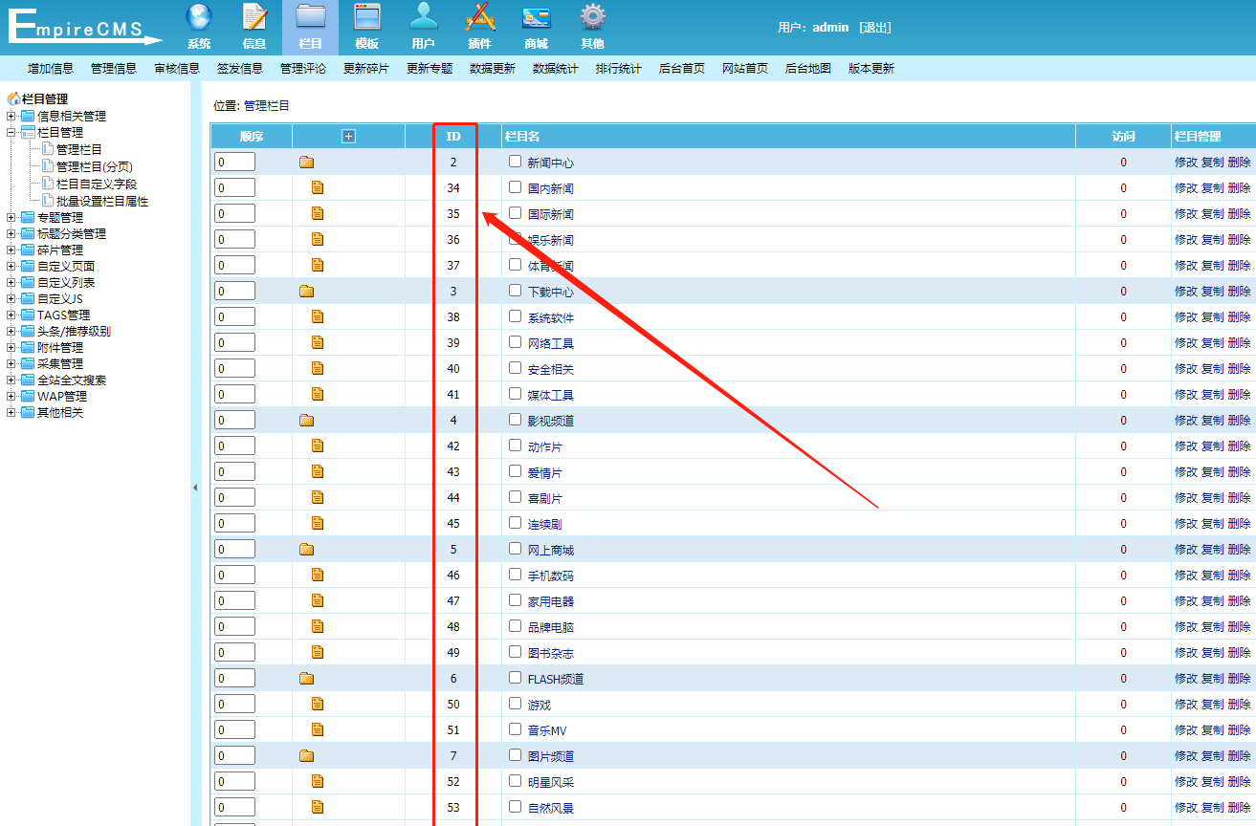The width and height of the screenshot is (1256, 826).
Task: Open 数据更新 in the submenu bar
Action: (492, 69)
